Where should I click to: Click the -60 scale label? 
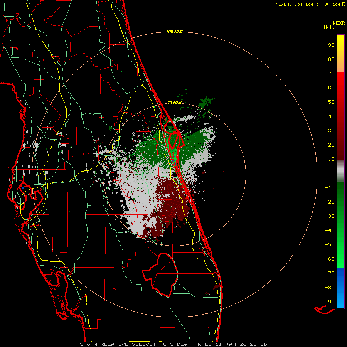click(330, 259)
